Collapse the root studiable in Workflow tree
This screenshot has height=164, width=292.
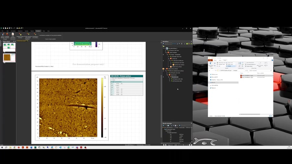point(165,48)
